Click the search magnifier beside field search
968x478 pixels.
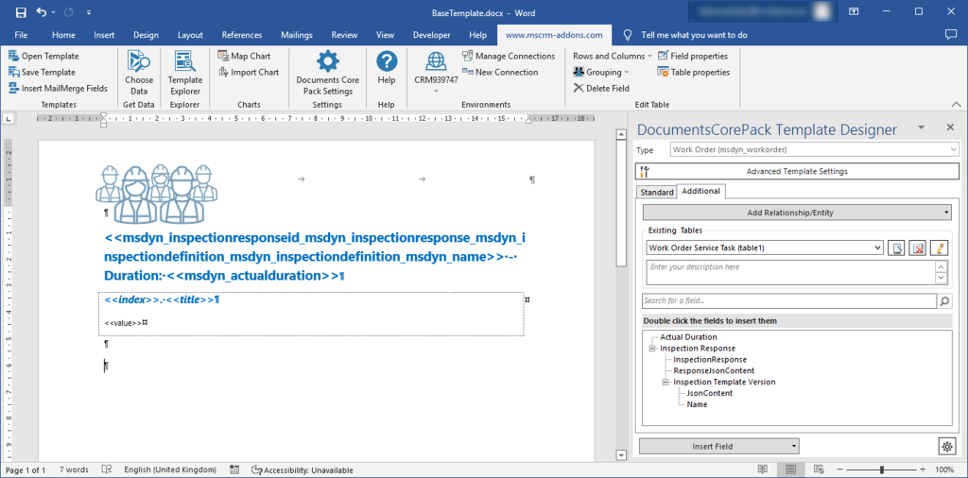[x=944, y=301]
